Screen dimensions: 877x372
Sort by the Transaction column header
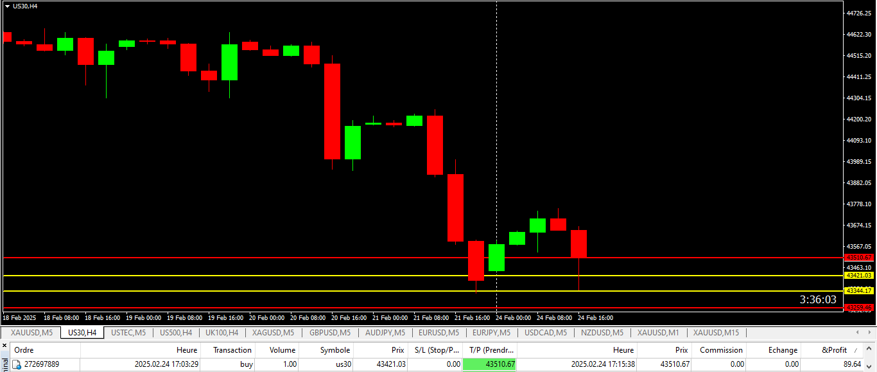point(228,350)
